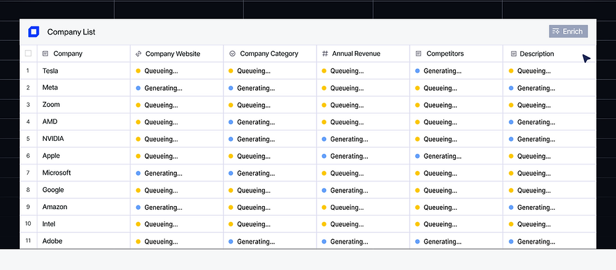Click Apple's Description Queueing cell
The width and height of the screenshot is (616, 270).
pos(549,156)
